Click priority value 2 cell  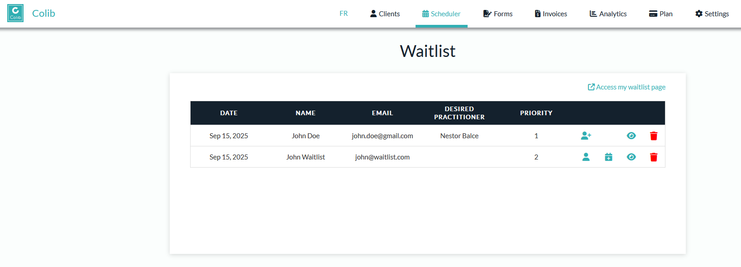536,157
